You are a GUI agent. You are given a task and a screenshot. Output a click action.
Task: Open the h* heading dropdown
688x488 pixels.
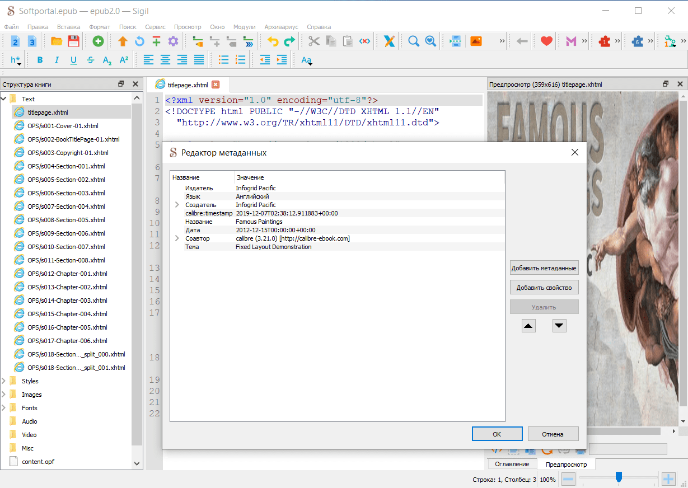[16, 60]
